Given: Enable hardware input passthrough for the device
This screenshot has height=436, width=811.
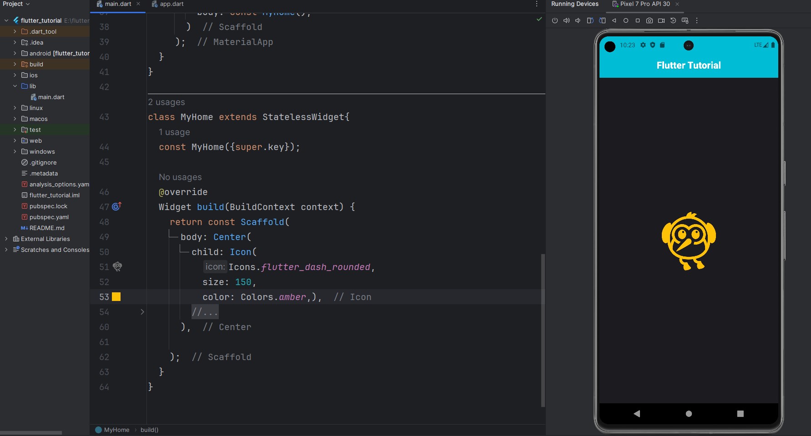Looking at the screenshot, I should 684,20.
